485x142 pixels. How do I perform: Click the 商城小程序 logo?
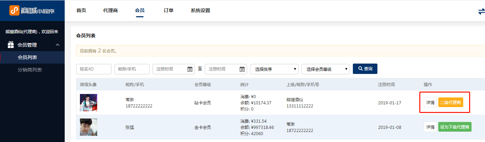pos(32,10)
